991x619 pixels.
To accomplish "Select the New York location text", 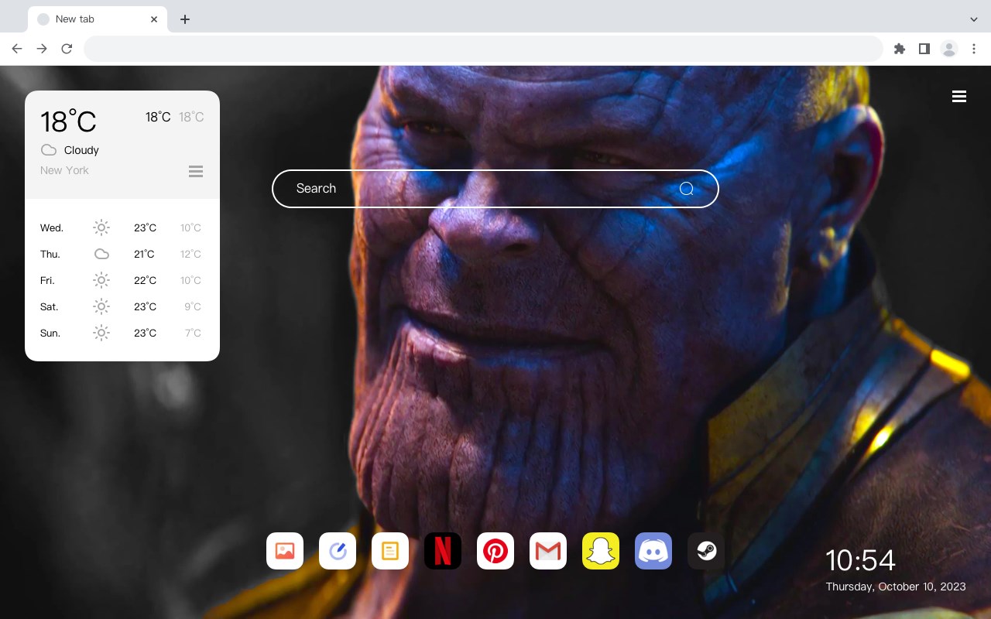I will tap(64, 170).
